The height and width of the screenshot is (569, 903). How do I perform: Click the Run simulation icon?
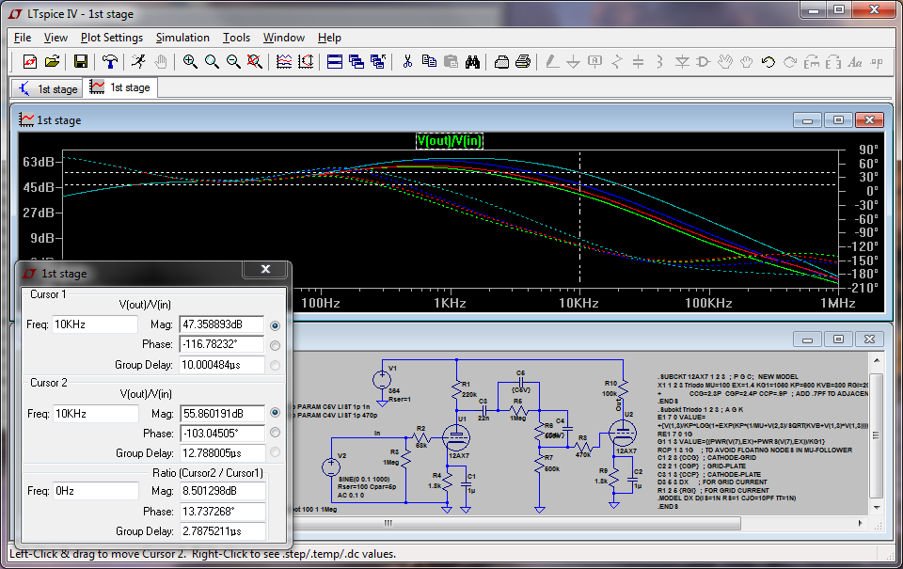click(138, 62)
